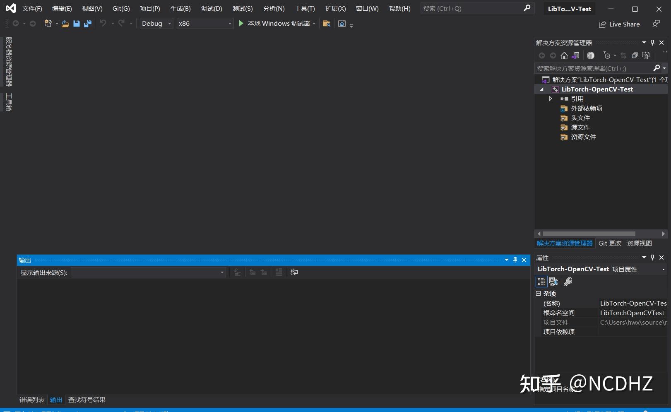
Task: Toggle the pin on the 属性 panel
Action: coord(652,258)
